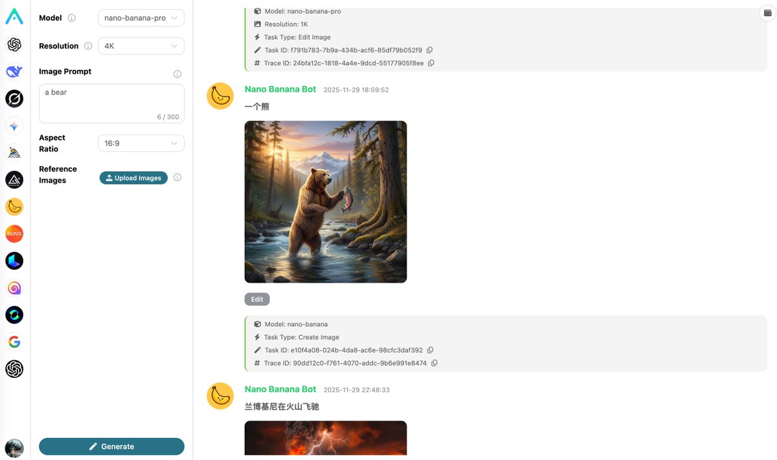Click the bot avatar beside the 18:59:52 message
This screenshot has width=777, height=460.
(x=220, y=96)
